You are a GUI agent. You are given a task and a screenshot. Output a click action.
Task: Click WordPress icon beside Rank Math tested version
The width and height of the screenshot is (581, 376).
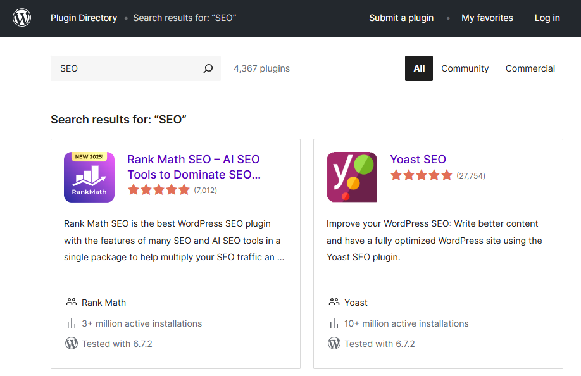[x=72, y=344]
